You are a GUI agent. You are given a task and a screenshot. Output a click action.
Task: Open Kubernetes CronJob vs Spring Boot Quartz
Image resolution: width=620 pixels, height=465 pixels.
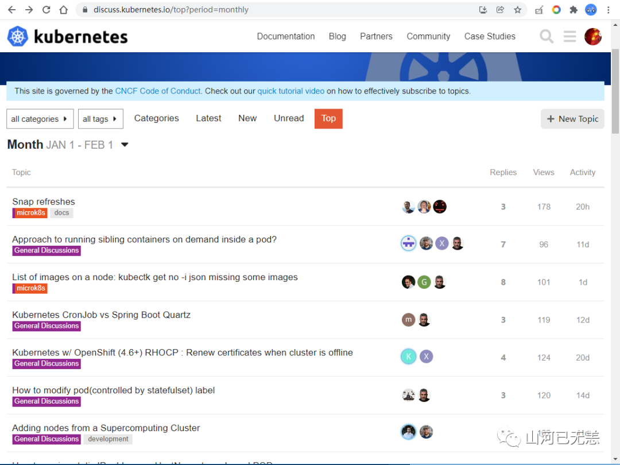click(x=101, y=315)
